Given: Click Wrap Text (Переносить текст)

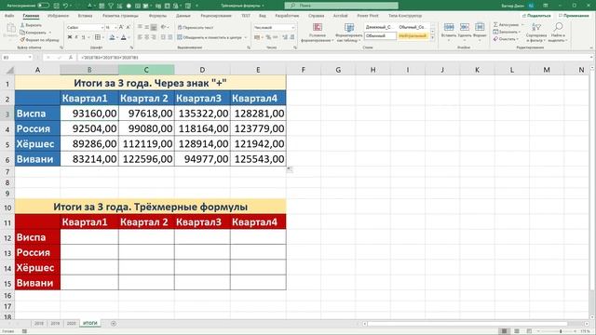Looking at the screenshot, I should [x=196, y=27].
